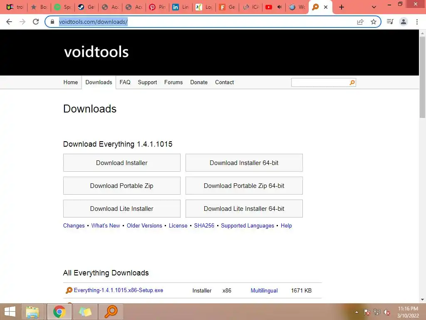
Task: Show hidden system tray icons
Action: click(x=357, y=312)
